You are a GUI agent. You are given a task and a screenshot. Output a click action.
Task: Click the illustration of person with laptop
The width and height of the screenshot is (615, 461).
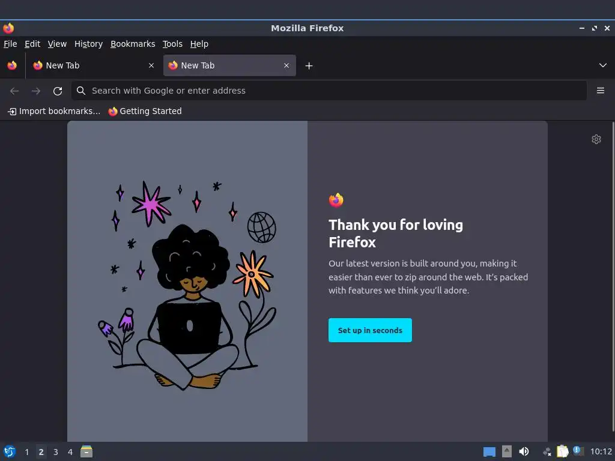coord(187,285)
